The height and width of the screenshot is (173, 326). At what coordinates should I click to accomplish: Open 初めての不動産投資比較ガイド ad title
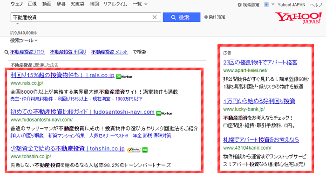tap(82, 112)
